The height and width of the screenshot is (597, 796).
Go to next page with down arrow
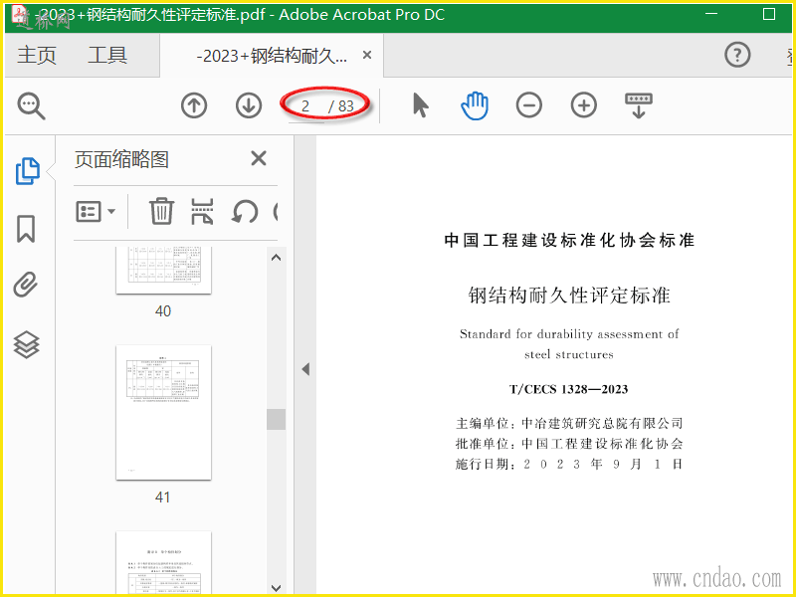click(249, 105)
